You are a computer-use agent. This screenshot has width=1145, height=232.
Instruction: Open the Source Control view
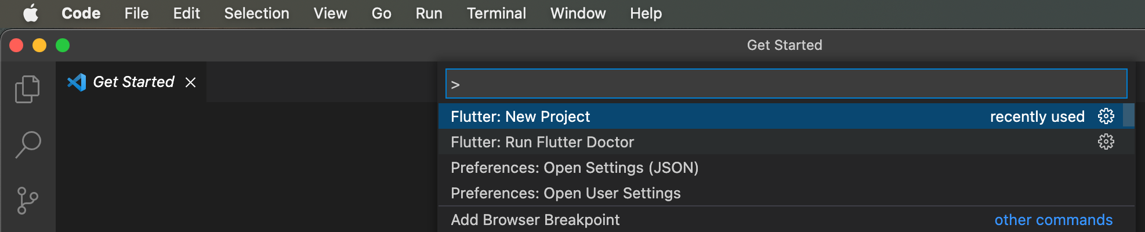(27, 200)
